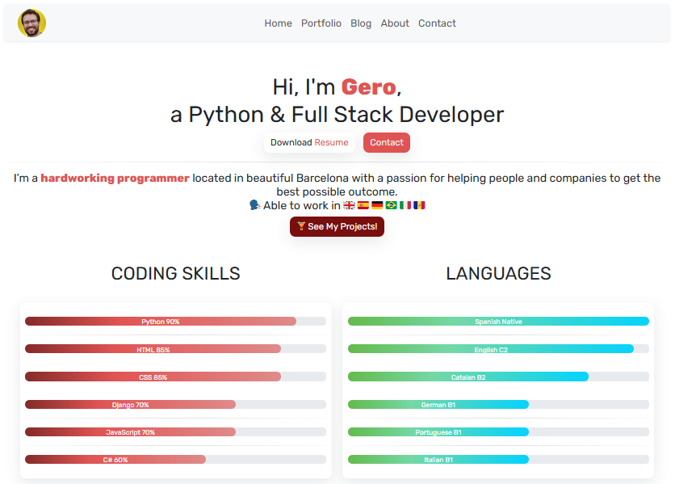675x484 pixels.
Task: Click the circular avatar logo in the header
Action: click(31, 23)
